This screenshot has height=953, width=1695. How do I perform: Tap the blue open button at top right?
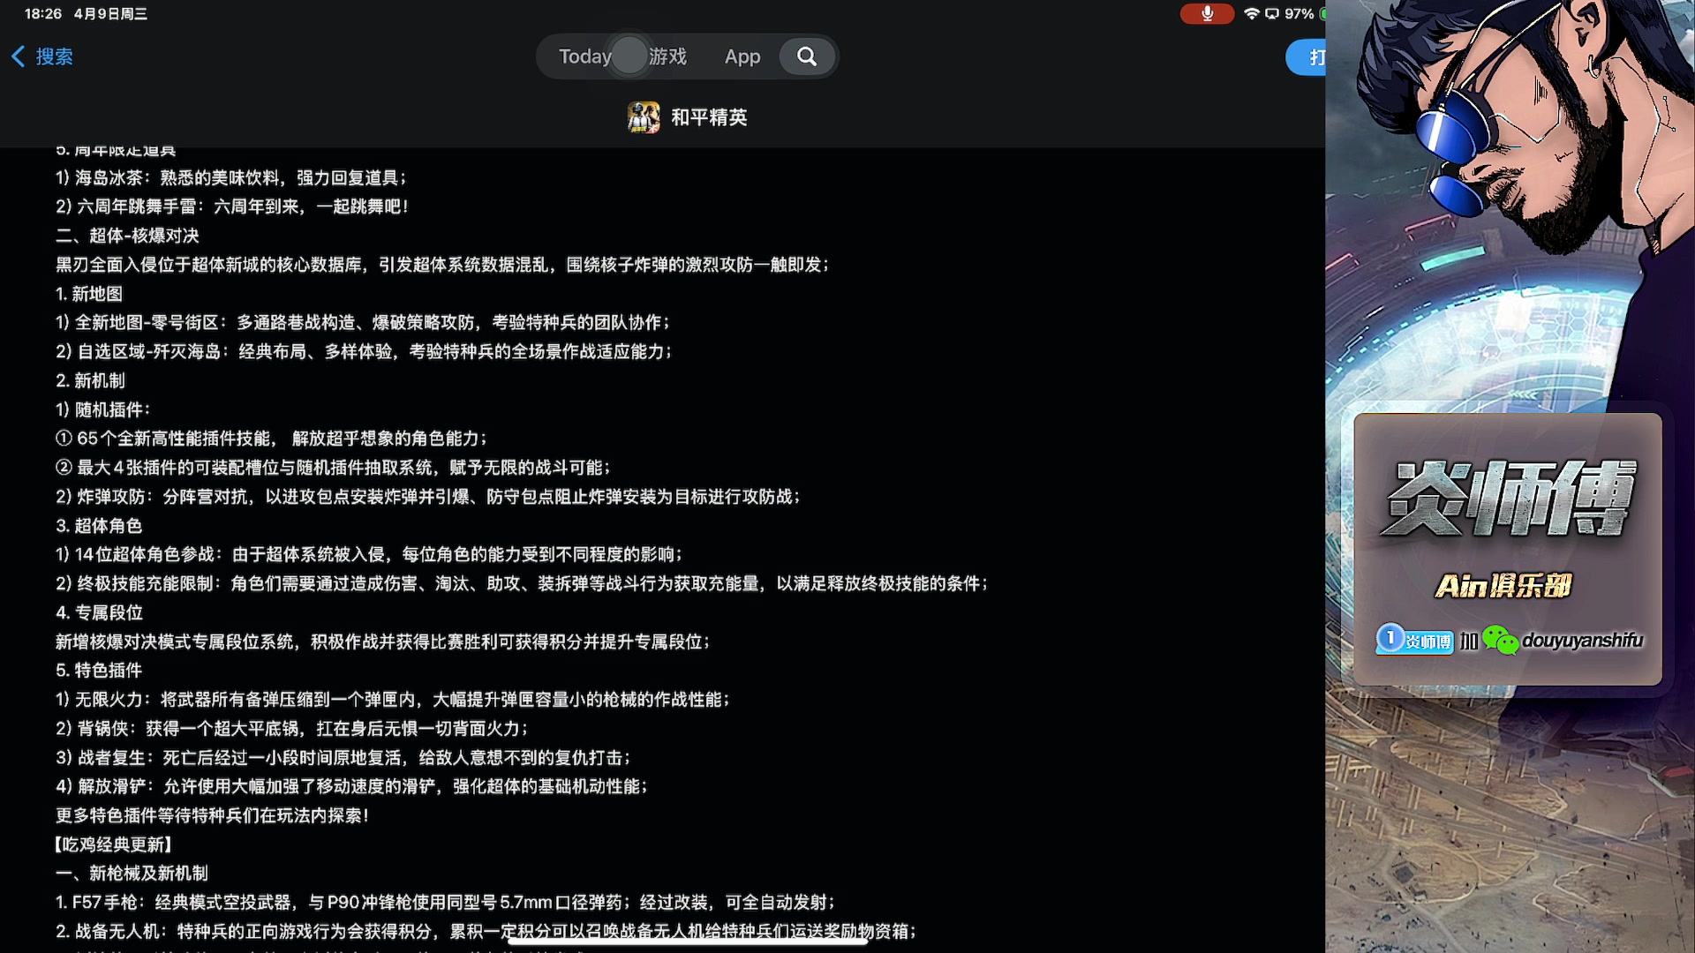(x=1306, y=57)
